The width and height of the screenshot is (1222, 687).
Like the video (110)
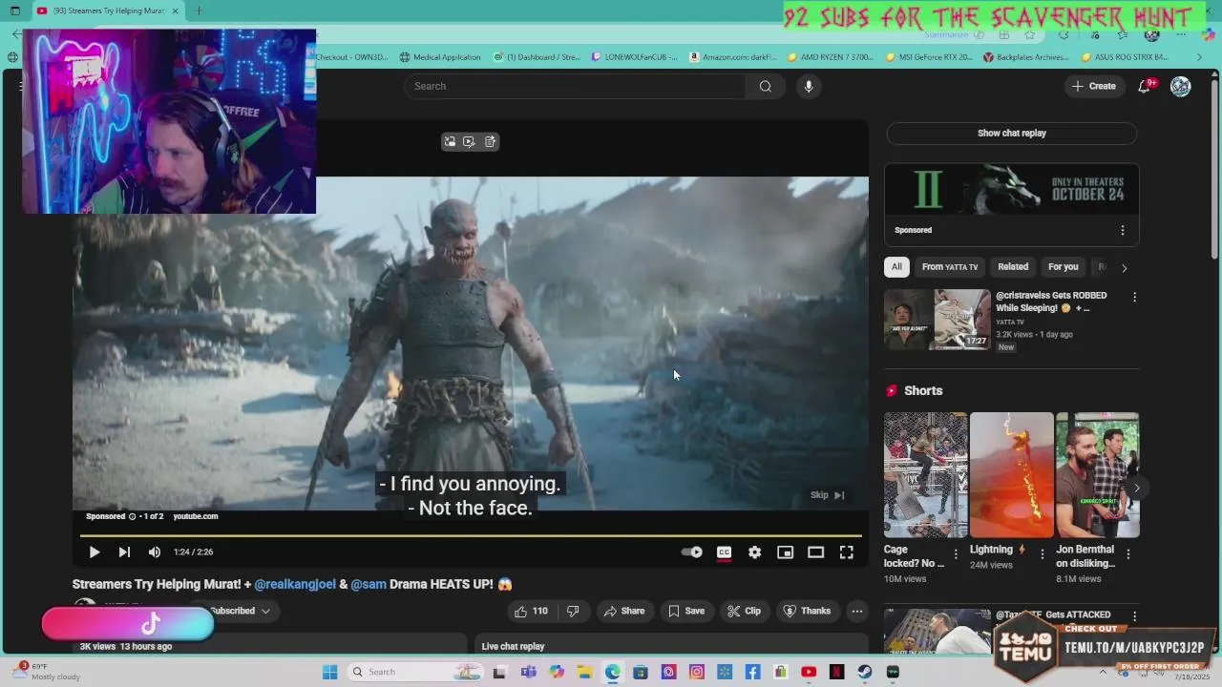click(531, 611)
